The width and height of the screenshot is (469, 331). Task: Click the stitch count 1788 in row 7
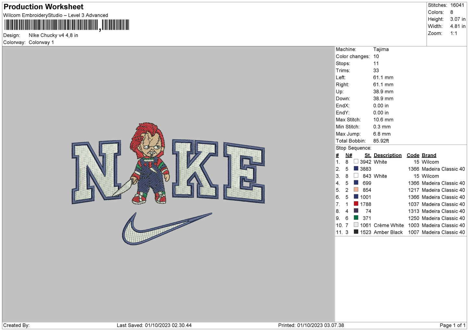(x=365, y=204)
